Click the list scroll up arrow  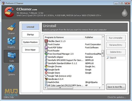103,37
